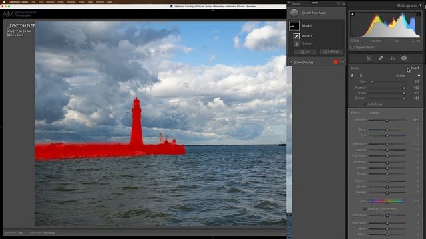Toggle shadow clipping indicator in histogram
426x239 pixels.
point(353,14)
